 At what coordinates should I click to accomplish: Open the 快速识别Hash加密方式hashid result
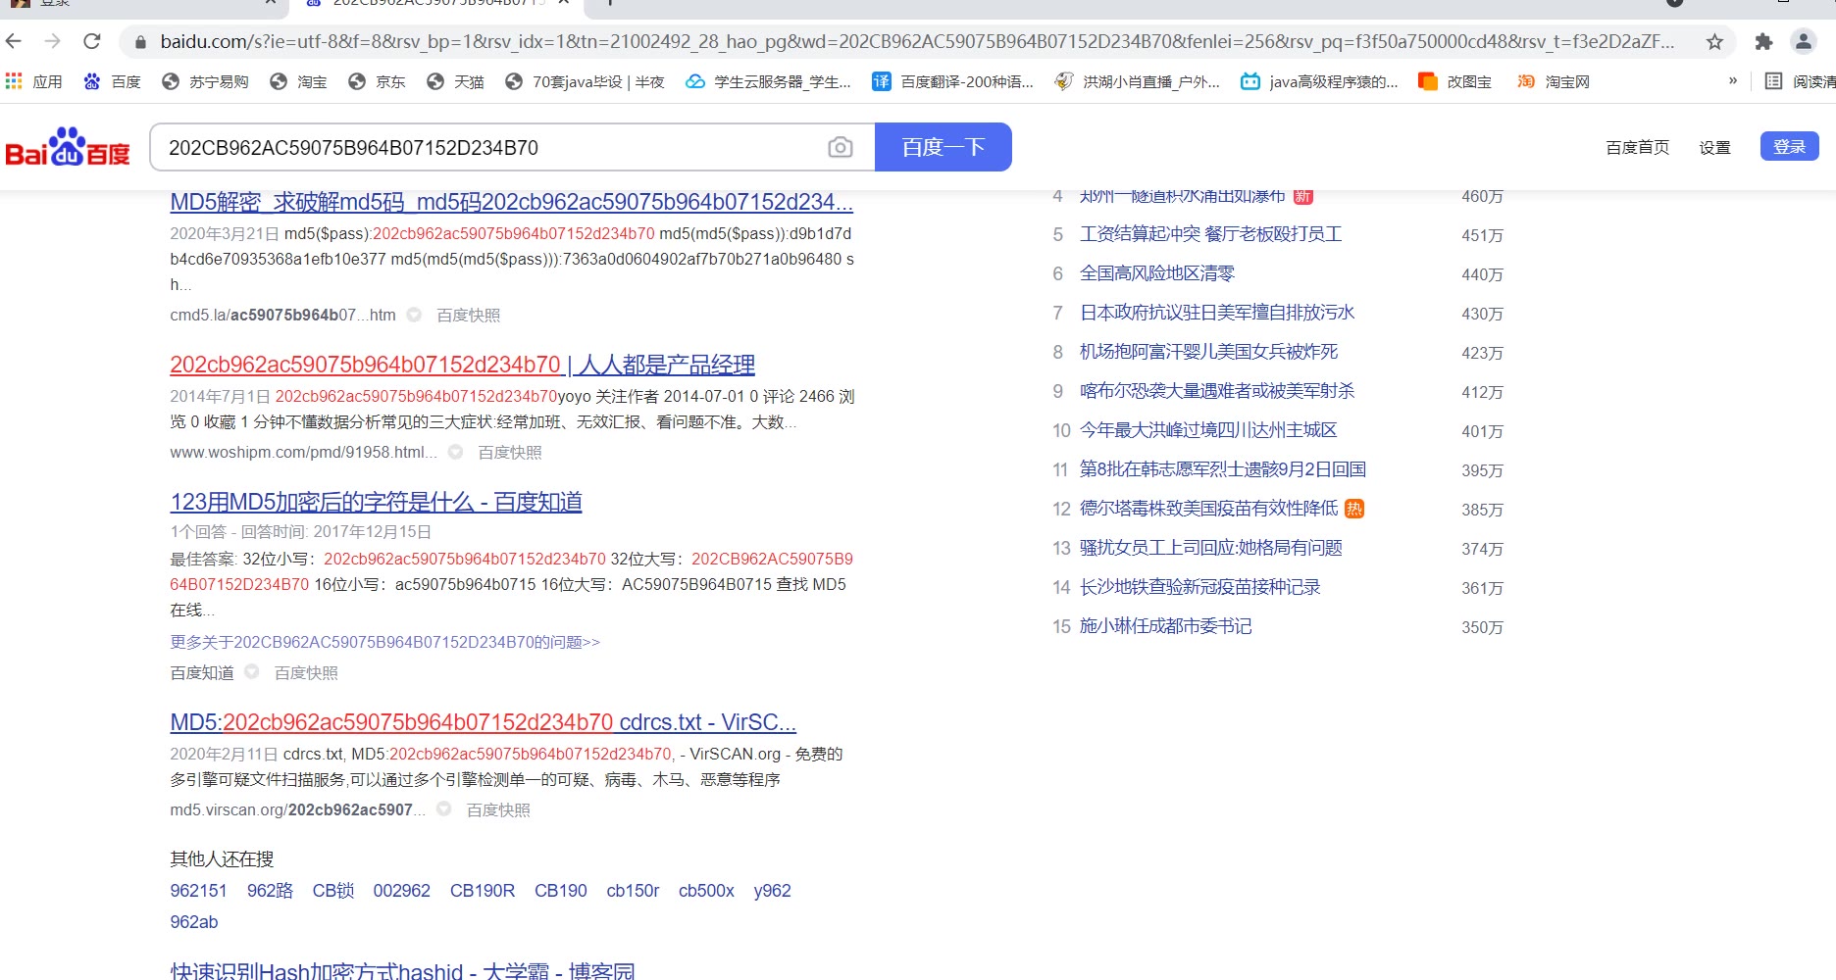coord(402,971)
